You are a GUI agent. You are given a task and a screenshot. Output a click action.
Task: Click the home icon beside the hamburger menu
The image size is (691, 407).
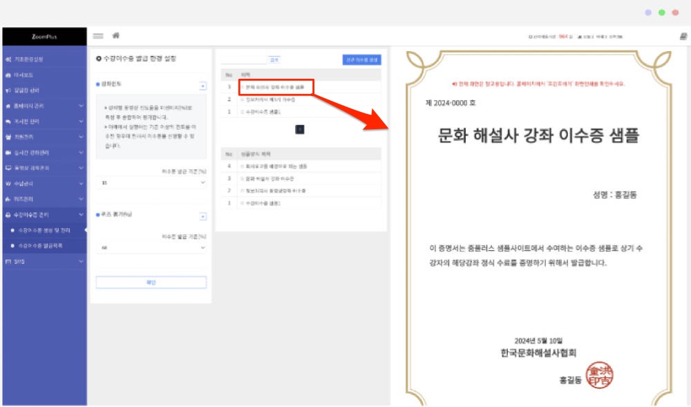pos(116,35)
